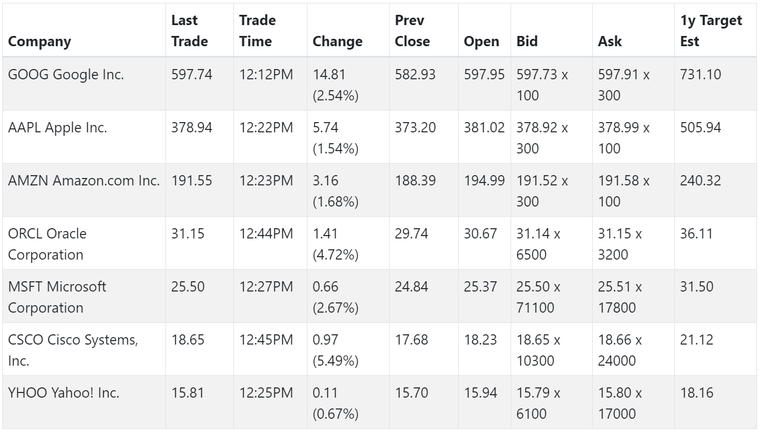The image size is (761, 433).
Task: Select the YHOO Yahoo! Inc. cell
Action: (84, 402)
